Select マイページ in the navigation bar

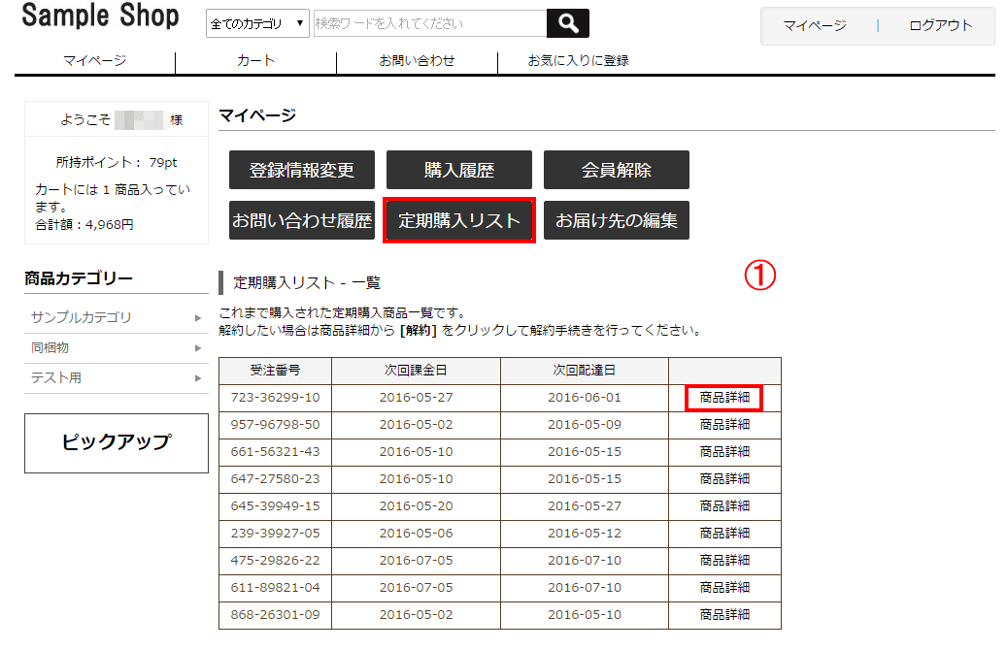coord(94,60)
